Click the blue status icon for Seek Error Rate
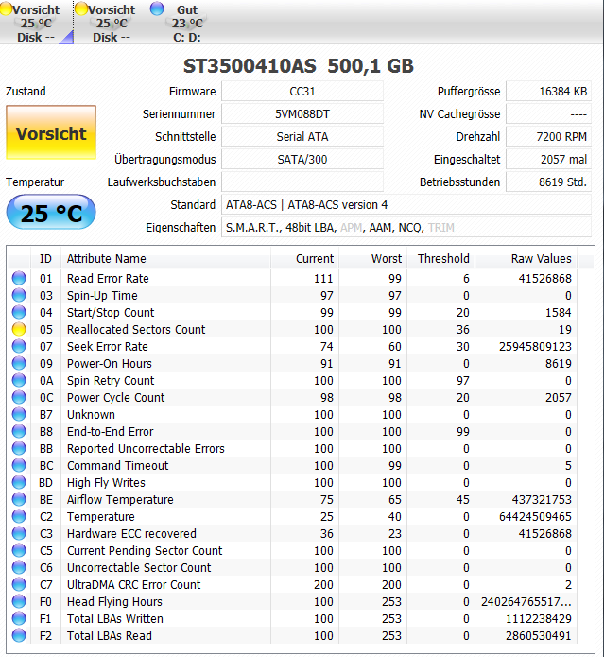 point(19,346)
